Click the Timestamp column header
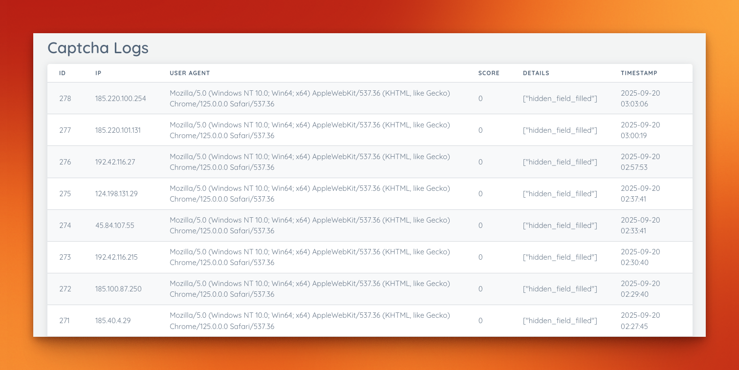Screen dimensions: 739x370 [639, 73]
